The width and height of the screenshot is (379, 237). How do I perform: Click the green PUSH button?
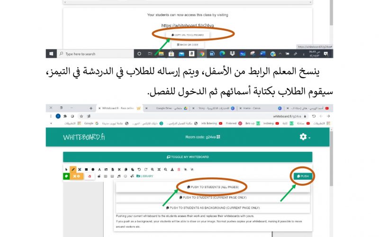tap(303, 176)
